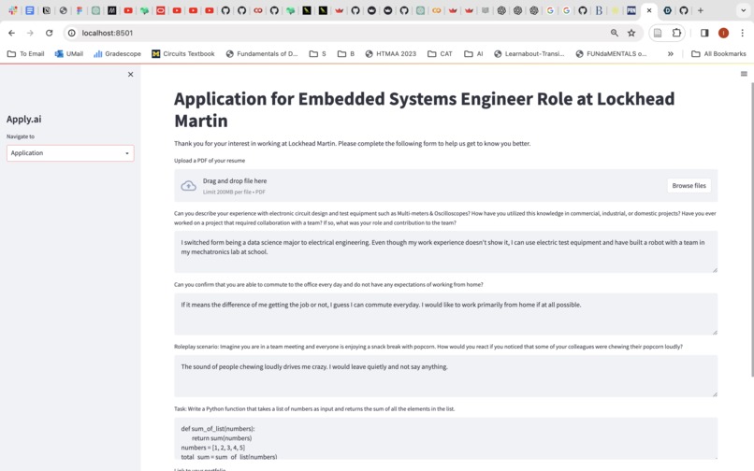Click the extension icon beside the puzzle

point(658,33)
